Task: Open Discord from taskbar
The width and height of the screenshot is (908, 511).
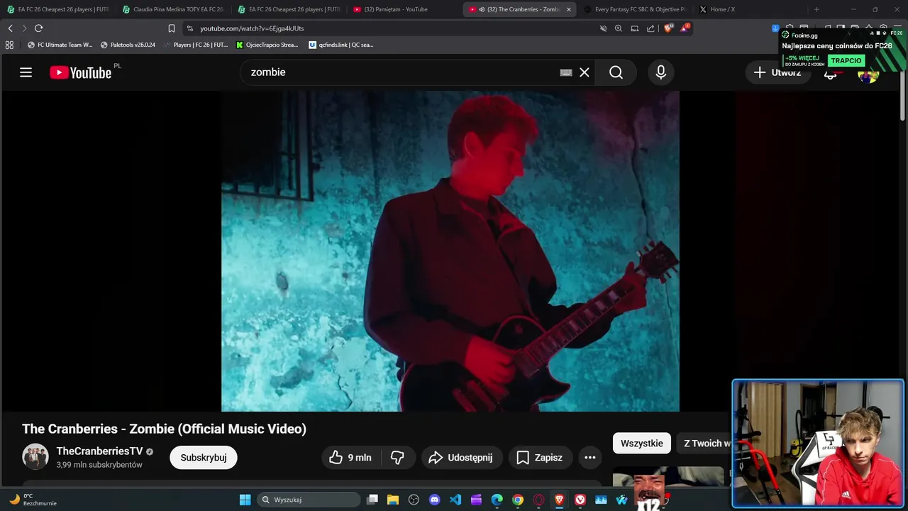Action: (x=435, y=500)
